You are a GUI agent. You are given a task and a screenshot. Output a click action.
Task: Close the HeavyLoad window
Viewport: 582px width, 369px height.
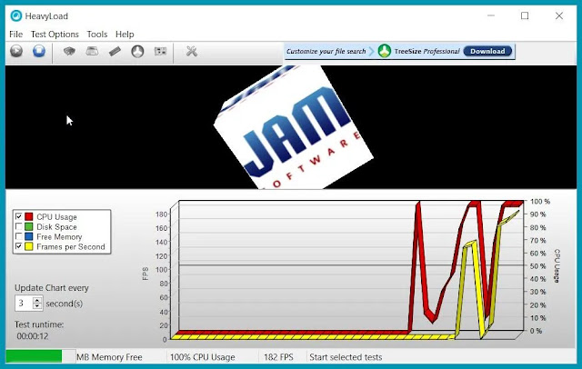click(559, 15)
